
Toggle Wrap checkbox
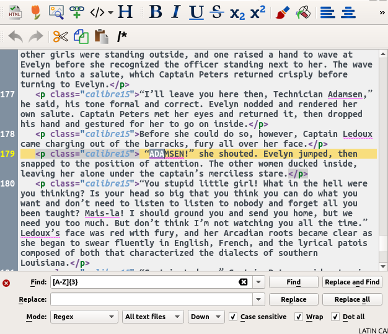[x=299, y=317]
